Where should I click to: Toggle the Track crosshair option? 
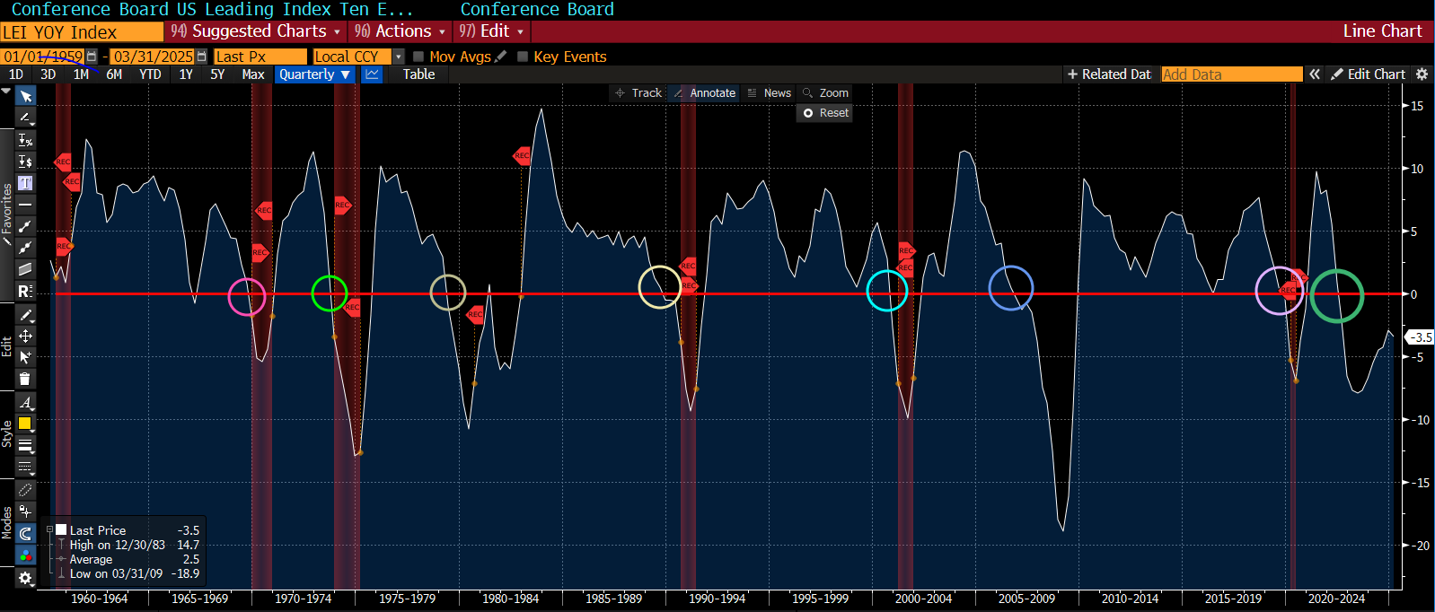coord(638,92)
